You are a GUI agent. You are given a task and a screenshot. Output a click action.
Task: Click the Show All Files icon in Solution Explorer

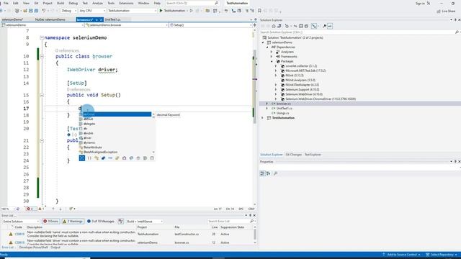click(x=306, y=26)
